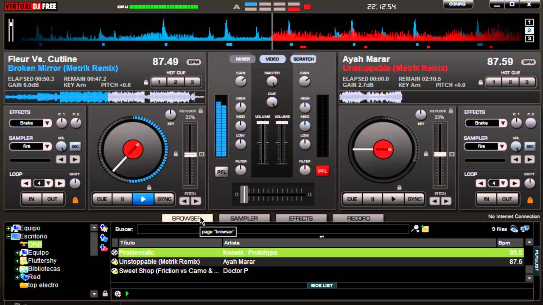The image size is (543, 305).
Task: Click the right deck pitch increase arrow
Action: tap(445, 201)
